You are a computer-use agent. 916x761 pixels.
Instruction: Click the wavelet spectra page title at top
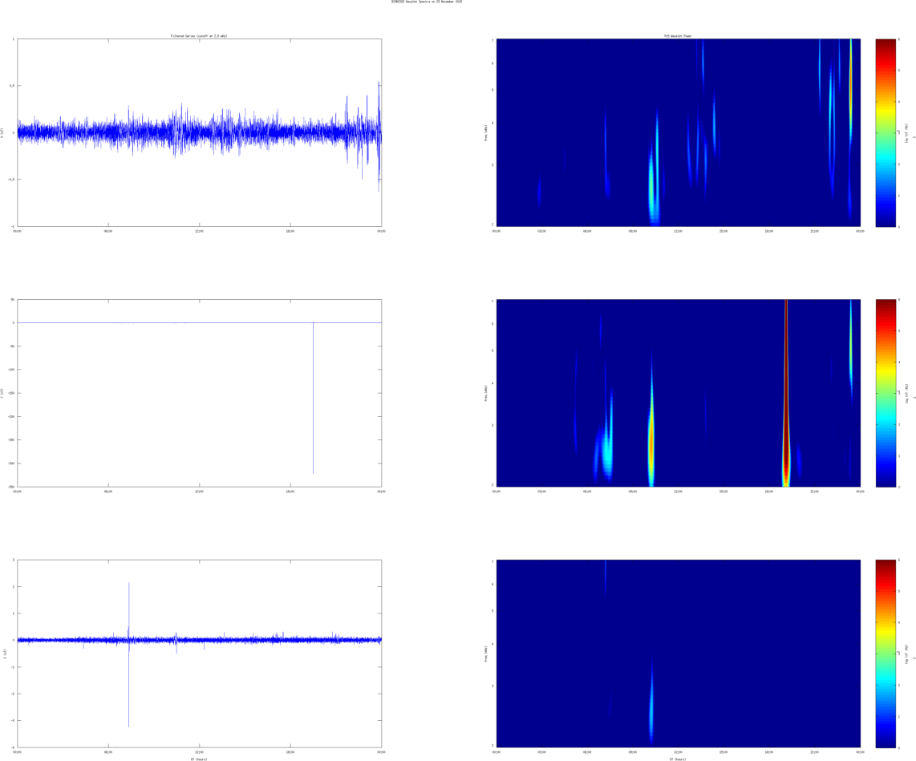[x=427, y=2]
